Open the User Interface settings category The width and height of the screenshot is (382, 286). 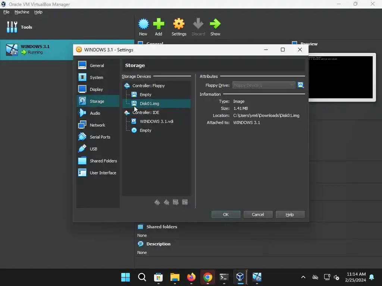[x=98, y=173]
